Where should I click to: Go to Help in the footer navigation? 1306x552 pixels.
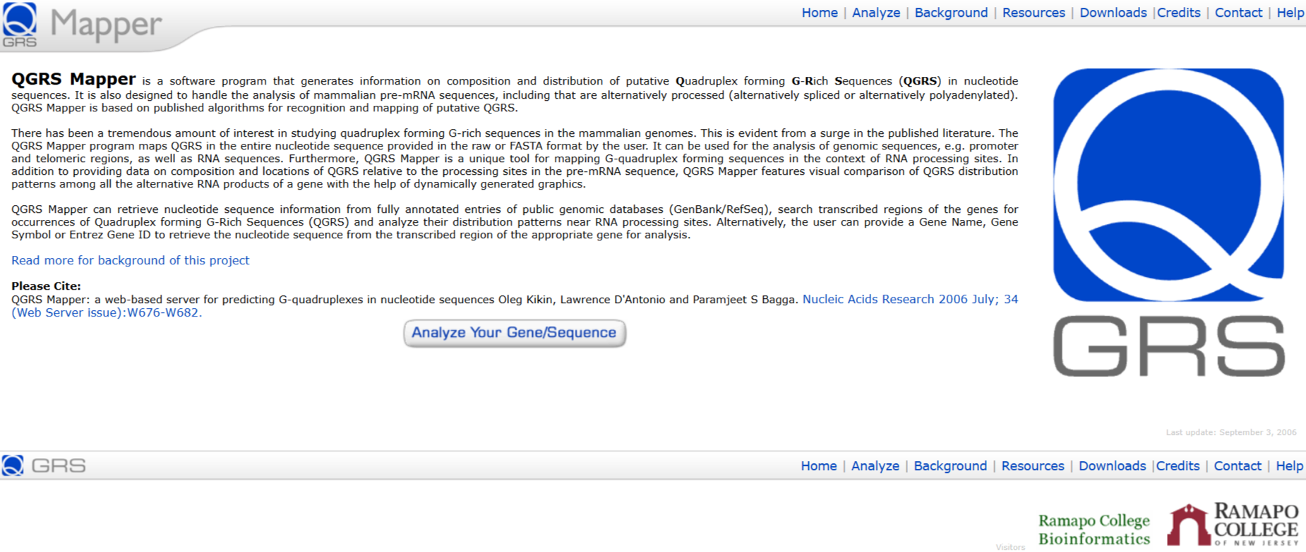click(x=1290, y=466)
